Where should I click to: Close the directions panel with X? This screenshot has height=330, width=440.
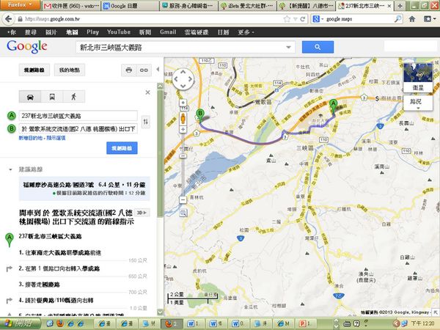click(148, 92)
